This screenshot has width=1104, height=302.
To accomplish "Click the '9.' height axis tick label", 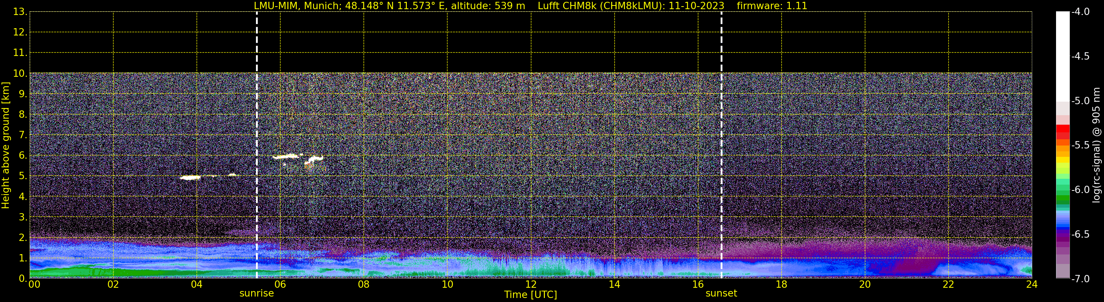I will (23, 94).
